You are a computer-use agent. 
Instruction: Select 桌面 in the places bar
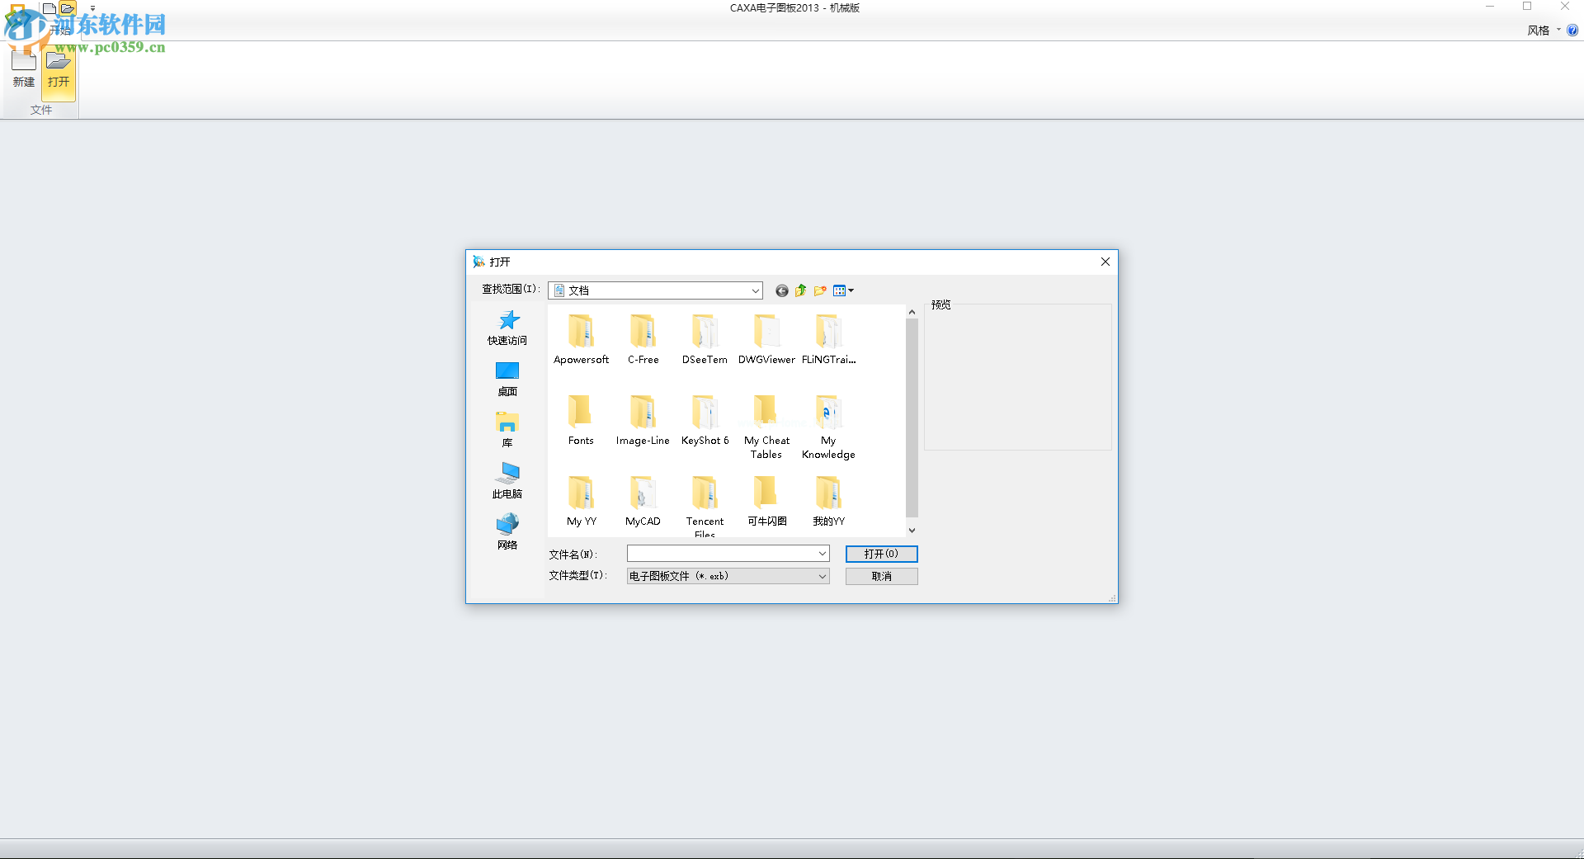click(507, 379)
